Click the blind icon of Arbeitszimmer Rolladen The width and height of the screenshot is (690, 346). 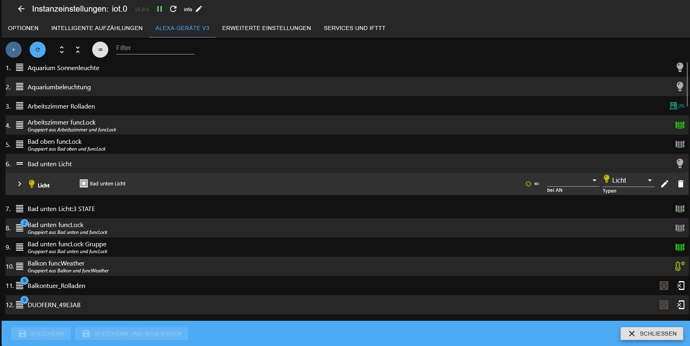674,106
